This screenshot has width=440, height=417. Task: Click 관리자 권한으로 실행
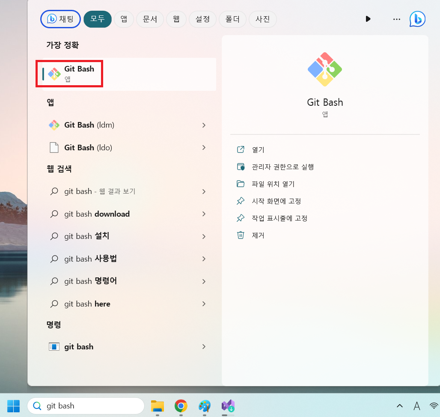[x=282, y=167]
